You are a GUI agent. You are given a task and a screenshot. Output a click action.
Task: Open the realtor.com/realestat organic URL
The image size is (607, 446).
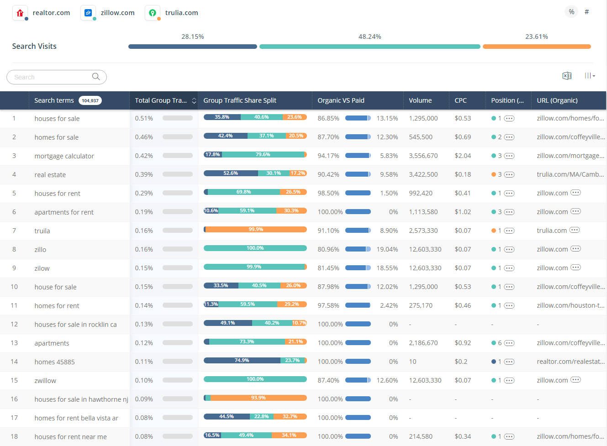pyautogui.click(x=570, y=362)
